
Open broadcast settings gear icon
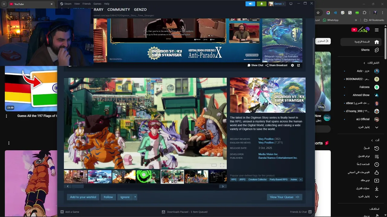tap(292, 65)
